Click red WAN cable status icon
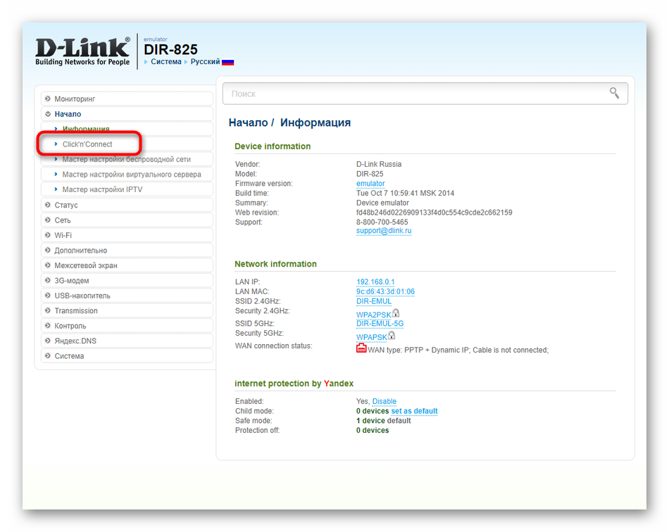This screenshot has width=669, height=532. pos(361,348)
